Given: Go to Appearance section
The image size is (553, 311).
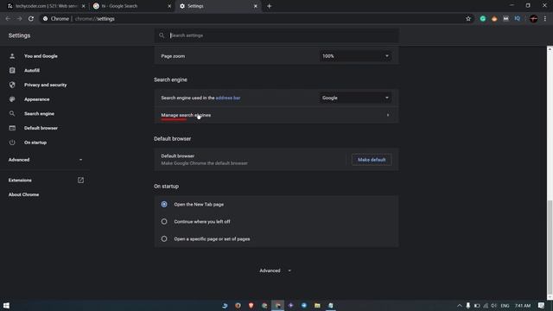Looking at the screenshot, I should click(36, 99).
